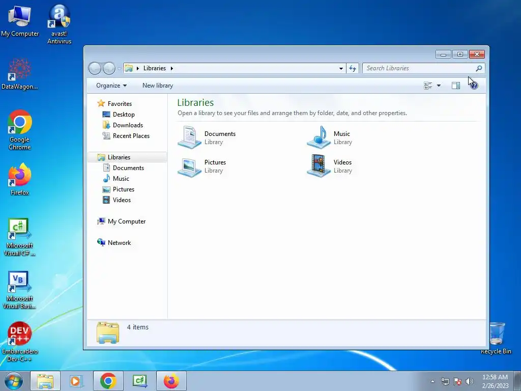Open the Organize dropdown menu
This screenshot has height=391, width=521.
click(x=111, y=86)
